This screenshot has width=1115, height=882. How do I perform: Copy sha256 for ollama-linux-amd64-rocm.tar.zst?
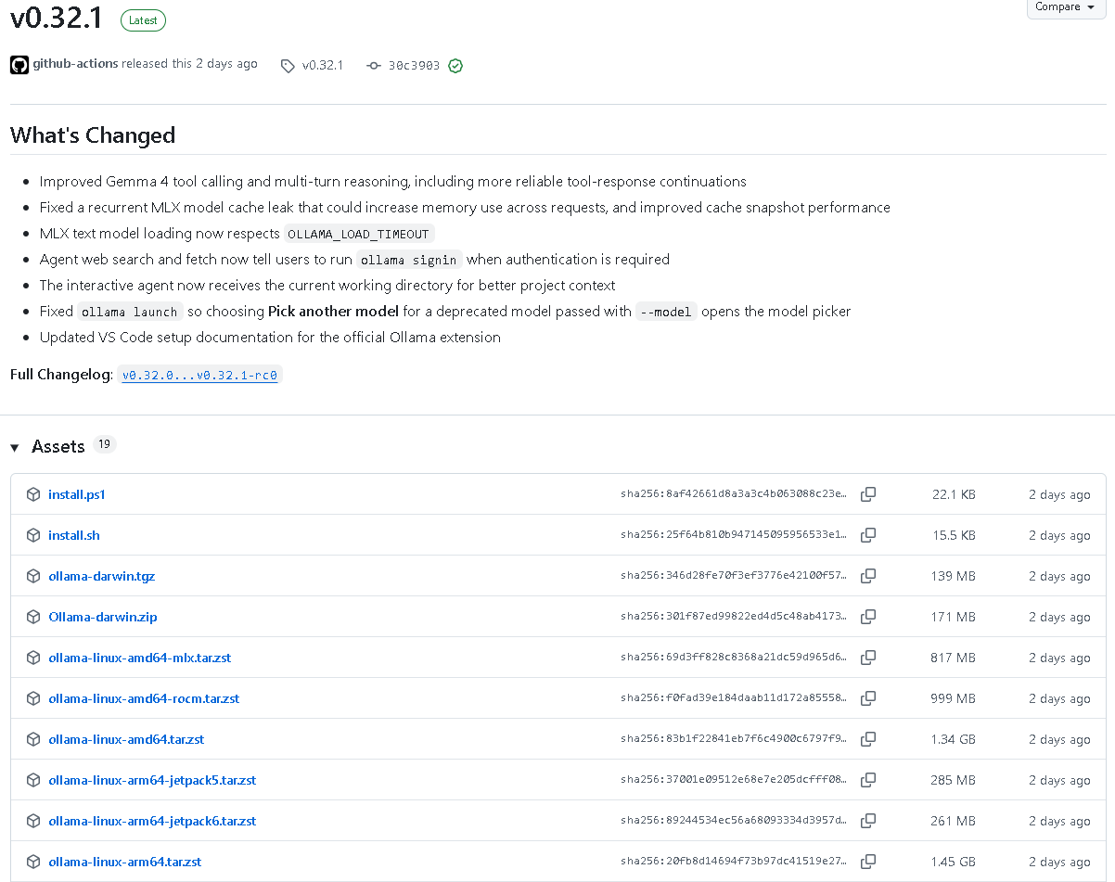pos(868,698)
